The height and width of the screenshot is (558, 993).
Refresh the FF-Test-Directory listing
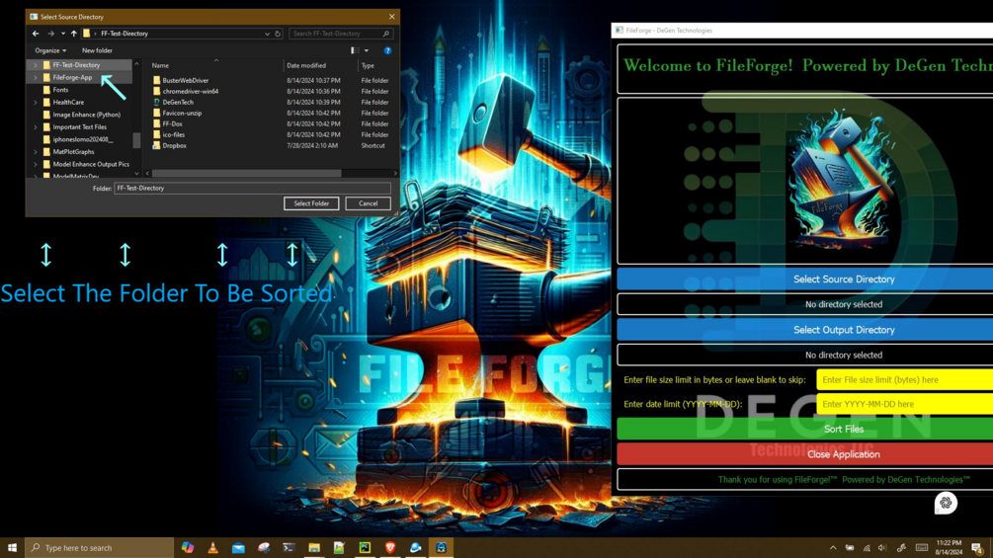click(278, 34)
